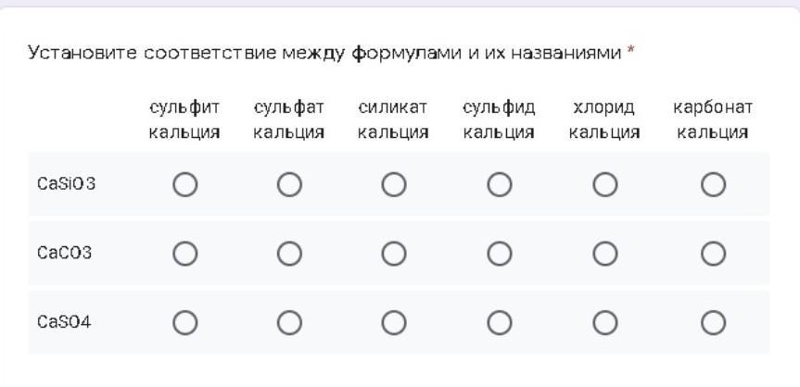Mark карбонат кальция for CaSO4

(712, 322)
